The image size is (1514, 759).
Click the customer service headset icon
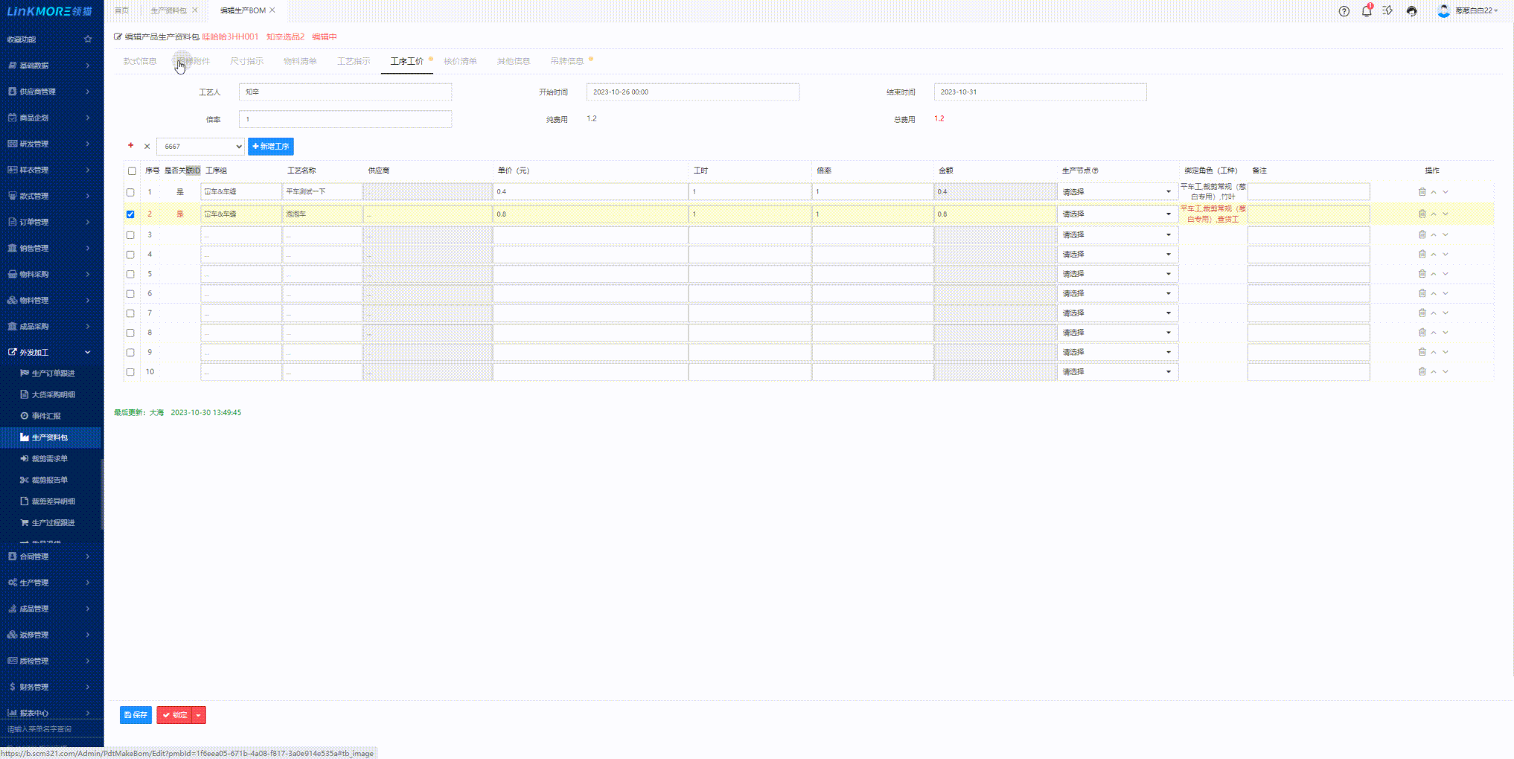click(x=1411, y=11)
